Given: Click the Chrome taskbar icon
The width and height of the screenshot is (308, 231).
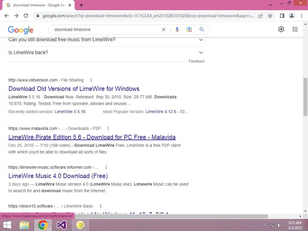Looking at the screenshot, I should coord(43,225).
